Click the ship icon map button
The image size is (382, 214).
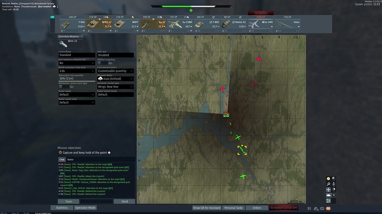point(329,195)
